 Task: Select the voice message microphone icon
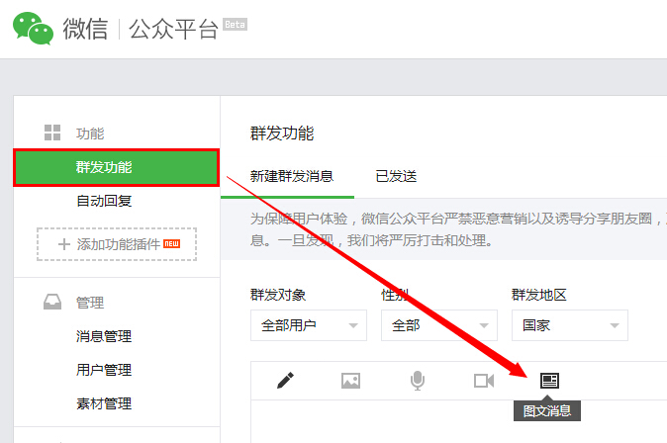[418, 380]
